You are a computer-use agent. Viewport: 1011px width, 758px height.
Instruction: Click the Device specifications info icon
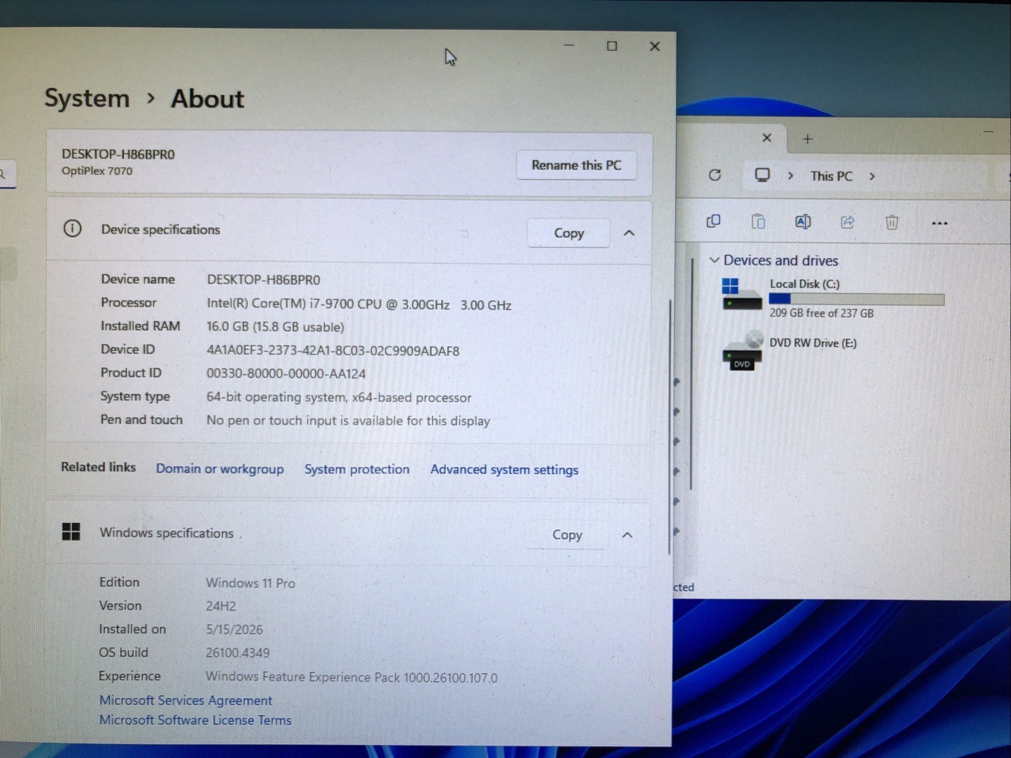point(72,229)
